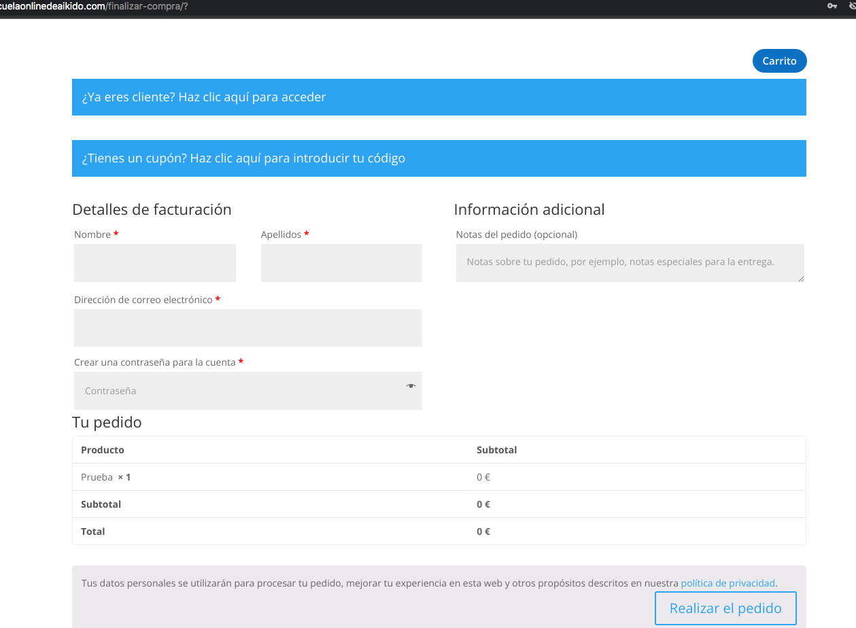
Task: Click the 0 € value in Prueba row
Action: click(483, 477)
